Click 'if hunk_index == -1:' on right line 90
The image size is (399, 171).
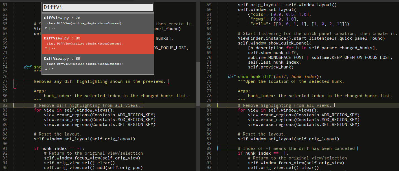click(263, 153)
